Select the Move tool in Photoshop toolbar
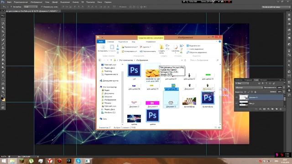 pyautogui.click(x=3, y=16)
